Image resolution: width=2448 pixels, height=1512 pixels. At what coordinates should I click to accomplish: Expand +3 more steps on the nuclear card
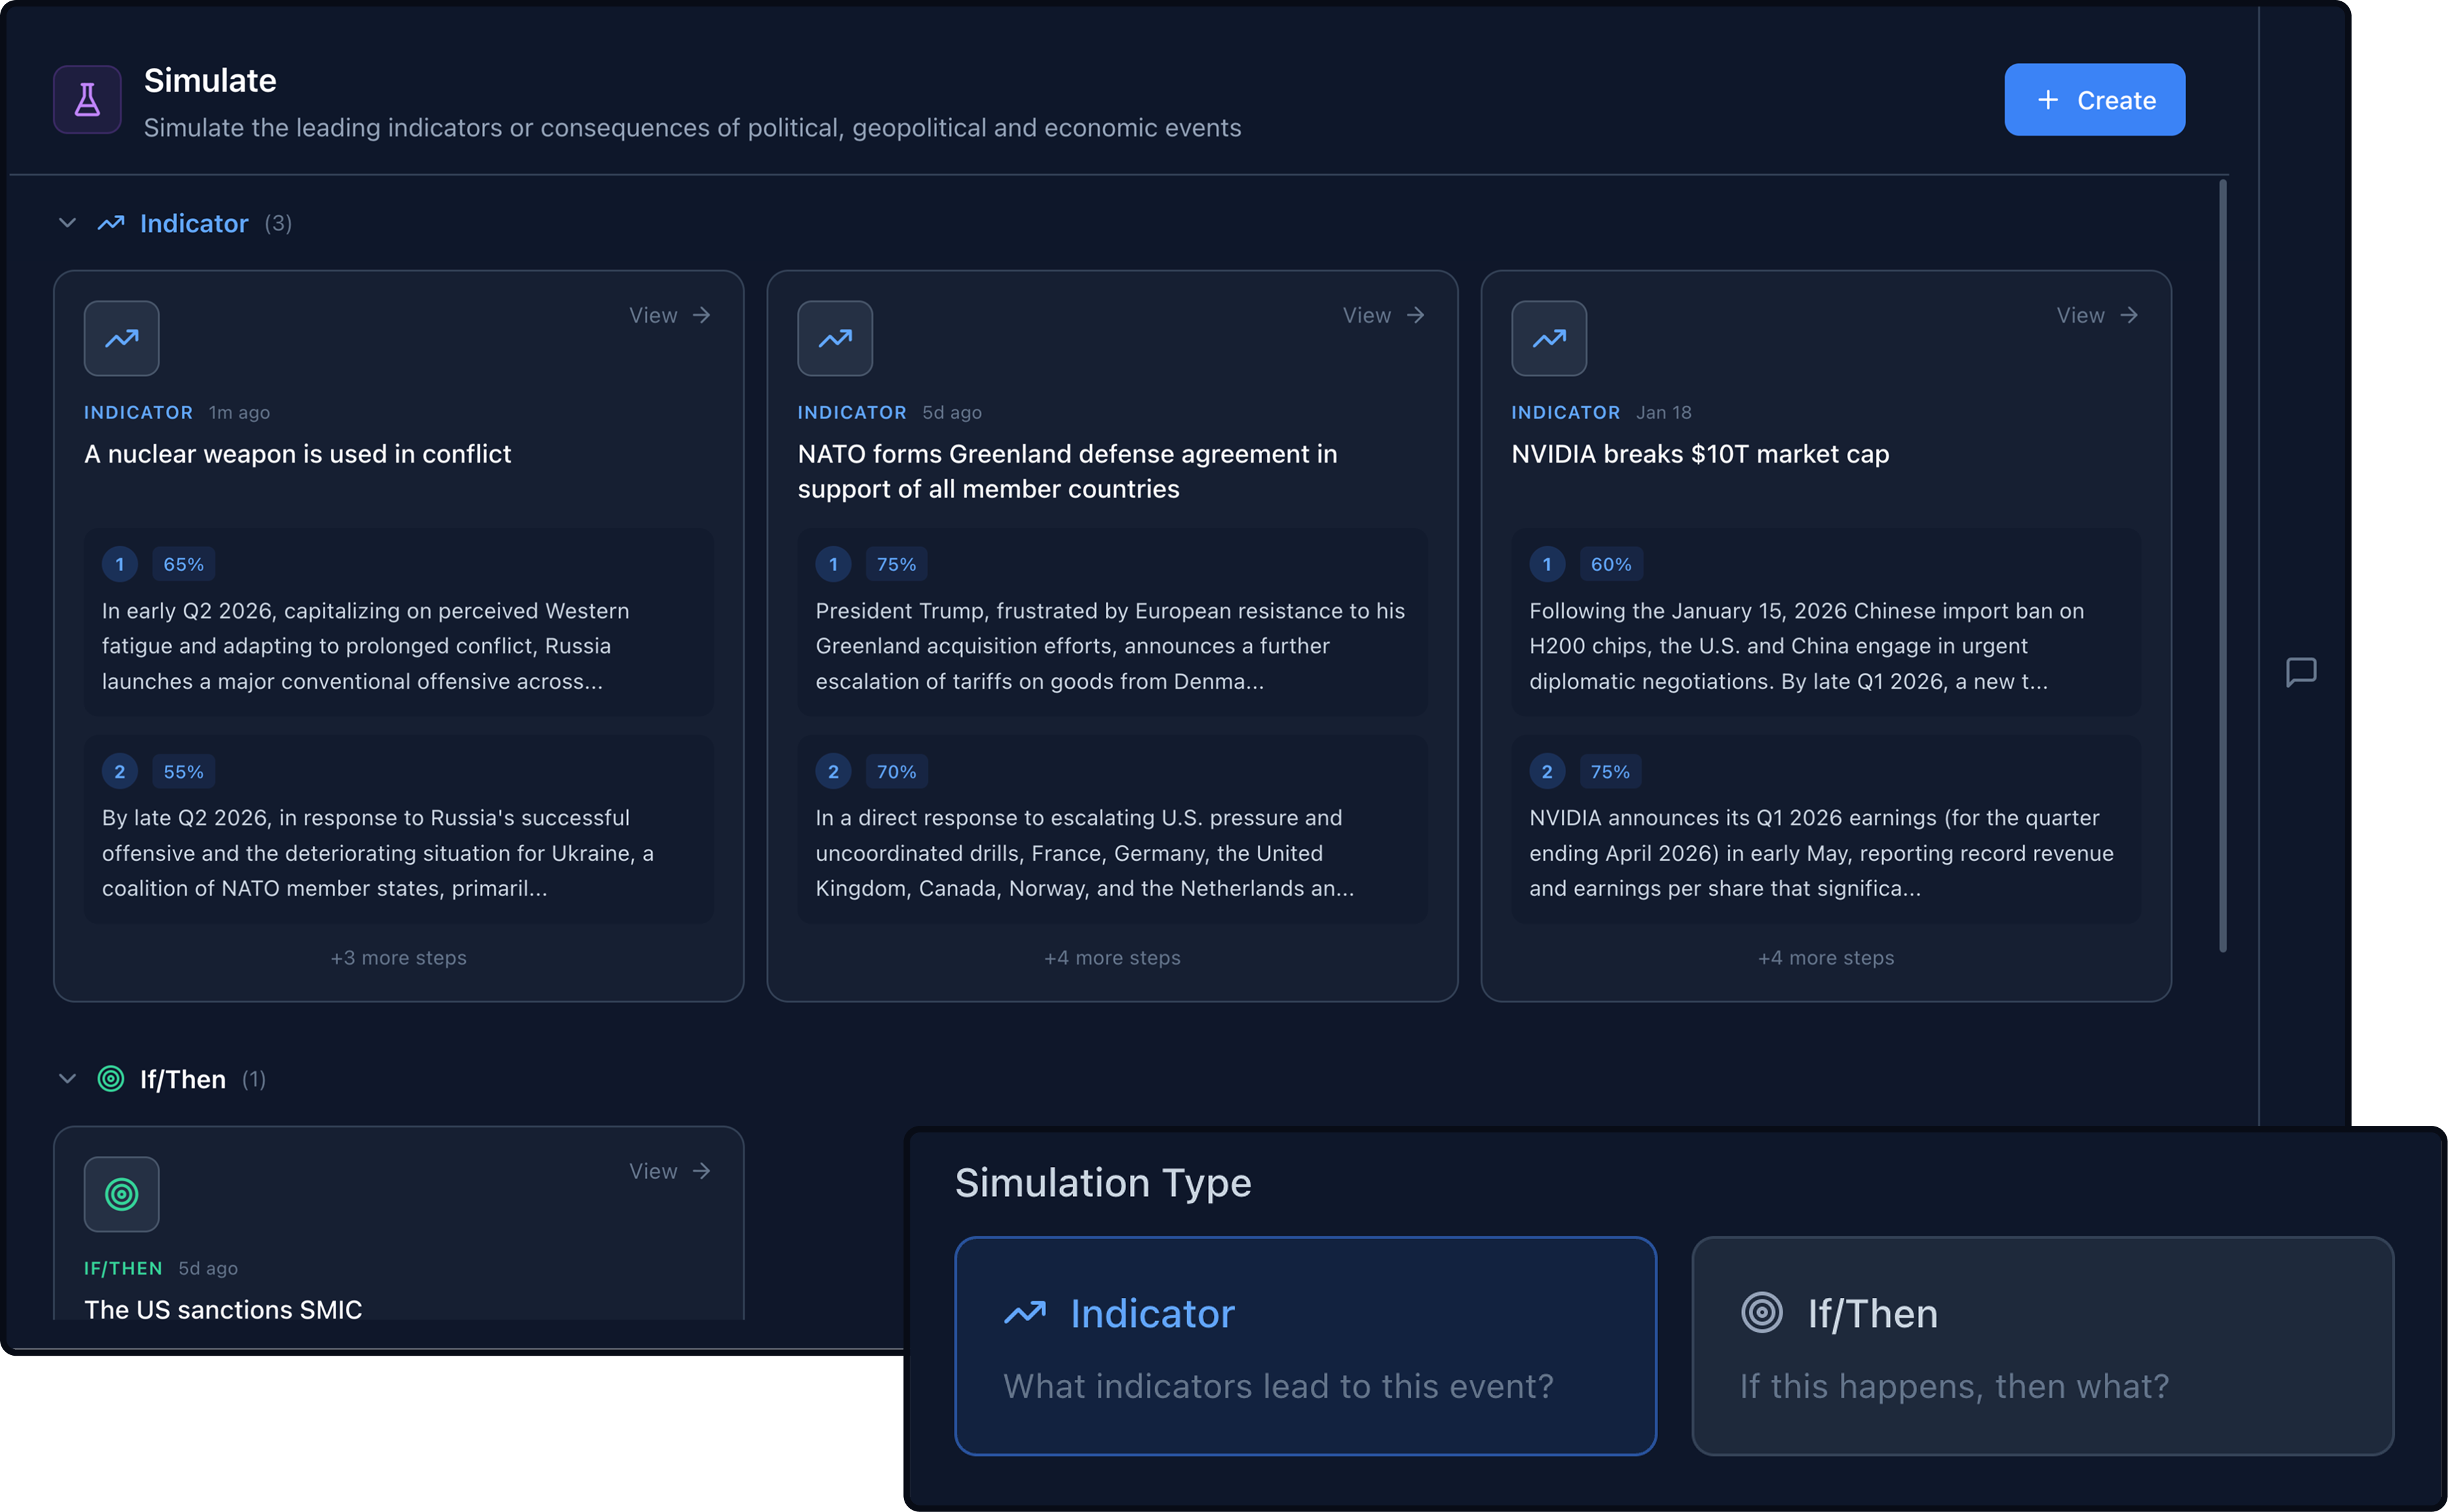tap(398, 958)
